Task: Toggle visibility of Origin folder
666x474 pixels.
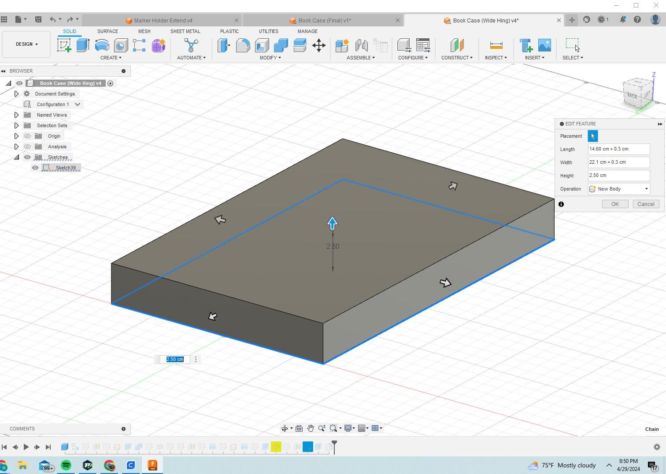Action: [x=27, y=136]
